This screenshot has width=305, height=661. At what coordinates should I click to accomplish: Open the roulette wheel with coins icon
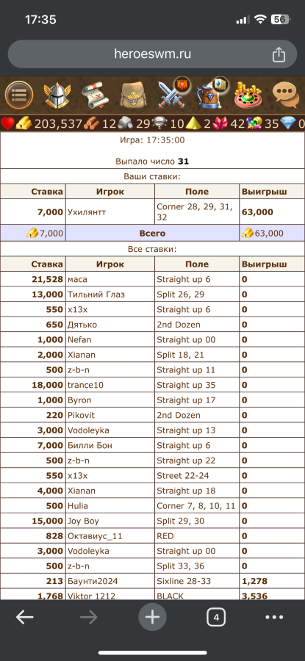[x=248, y=95]
